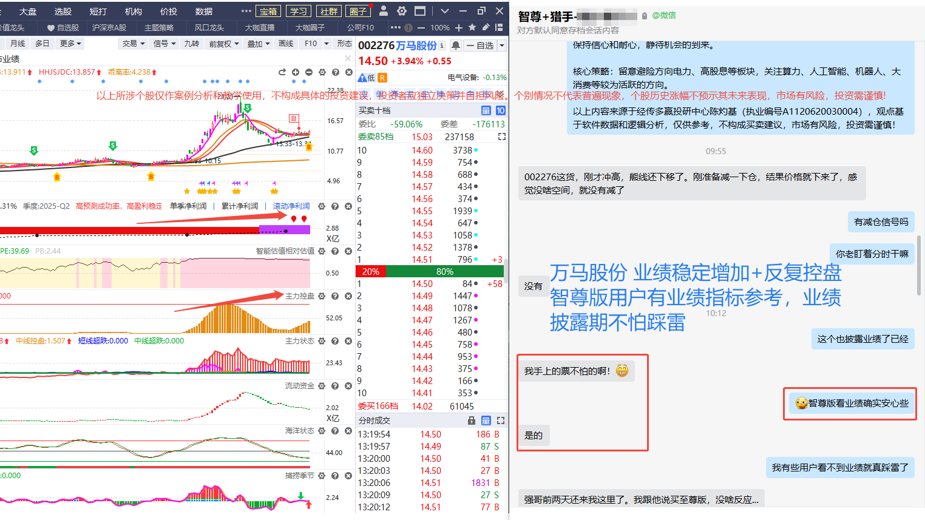
Task: Open 机构 menu
Action: (x=134, y=12)
